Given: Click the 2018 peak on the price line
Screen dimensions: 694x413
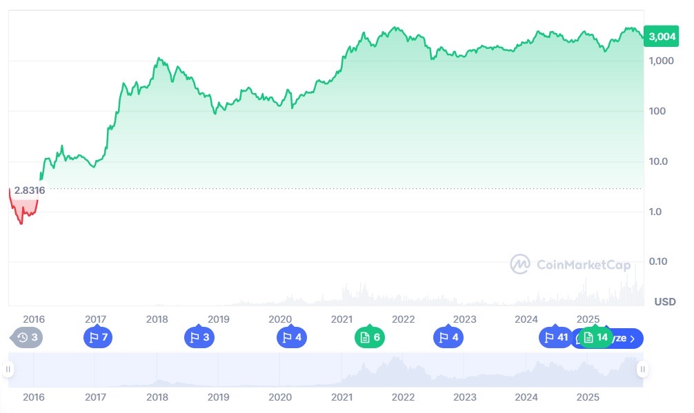Looking at the screenshot, I should click(x=159, y=59).
